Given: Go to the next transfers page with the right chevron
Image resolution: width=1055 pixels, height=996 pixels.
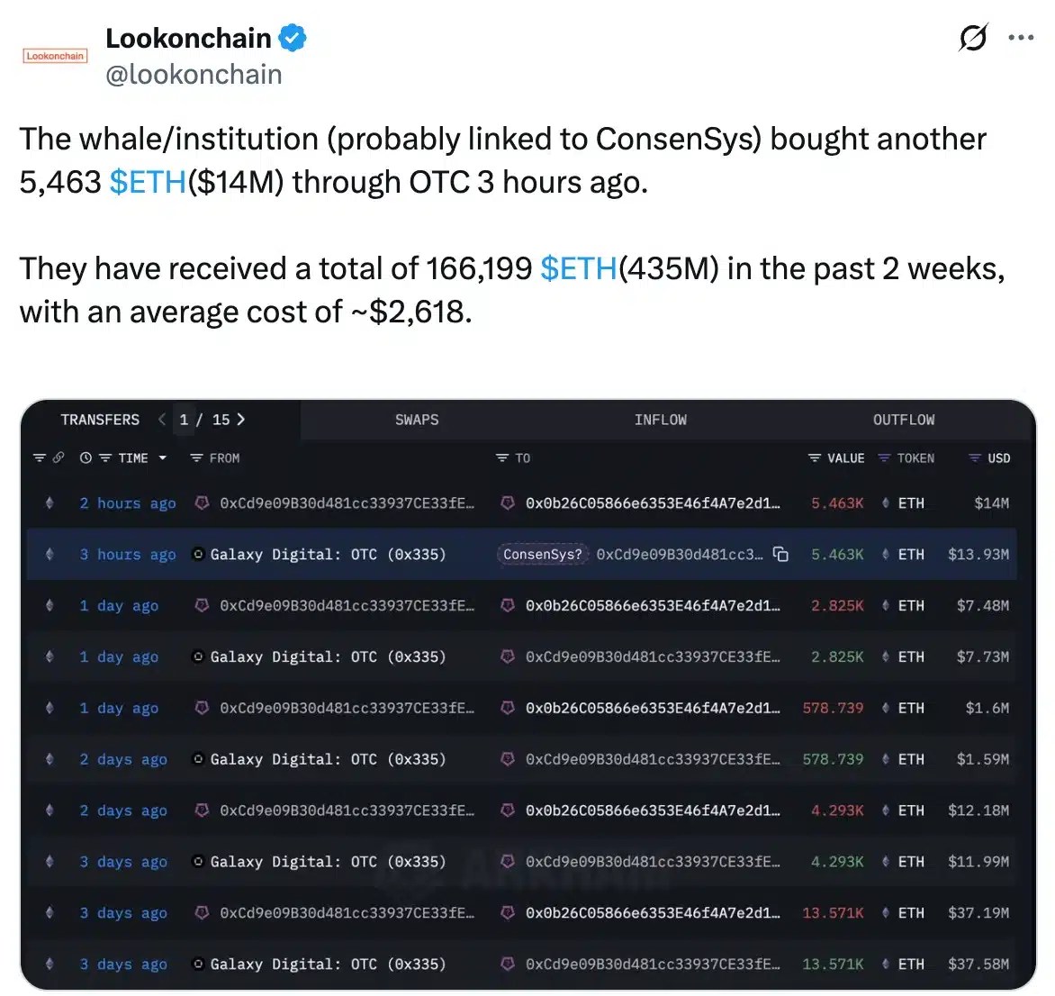Looking at the screenshot, I should click(239, 419).
